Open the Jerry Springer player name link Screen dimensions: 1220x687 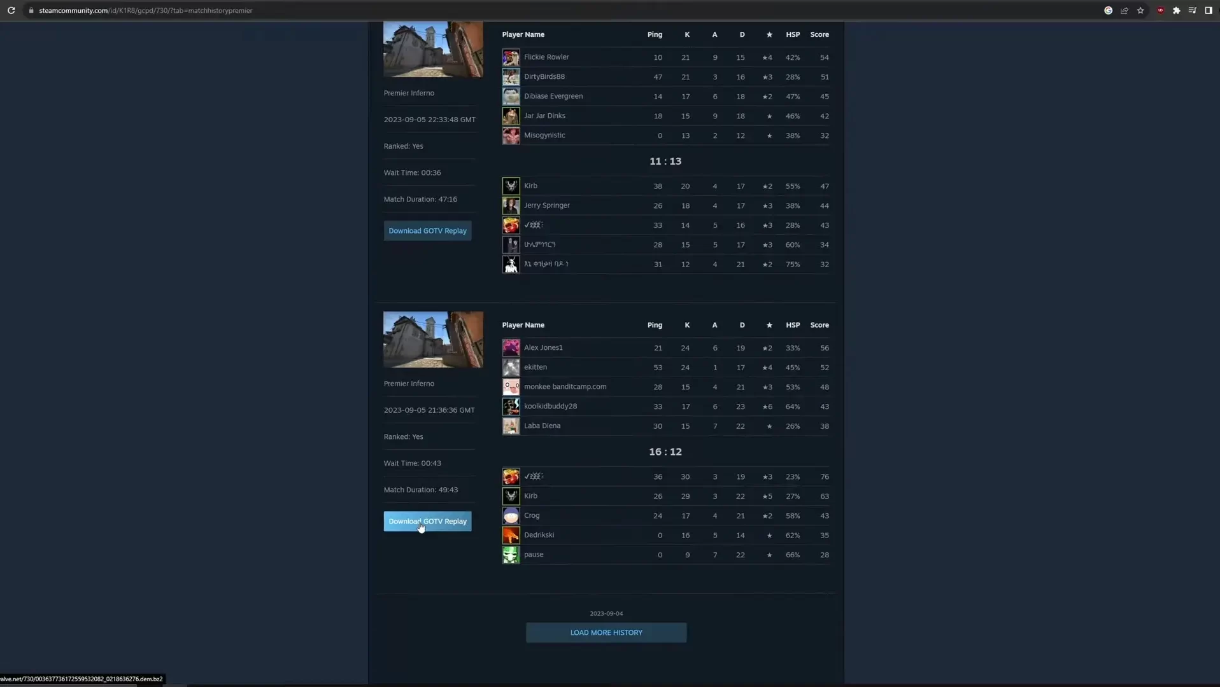coord(547,205)
